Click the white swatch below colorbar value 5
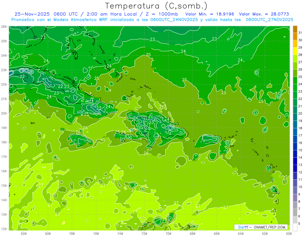This screenshot has height=237, width=307. click(295, 227)
